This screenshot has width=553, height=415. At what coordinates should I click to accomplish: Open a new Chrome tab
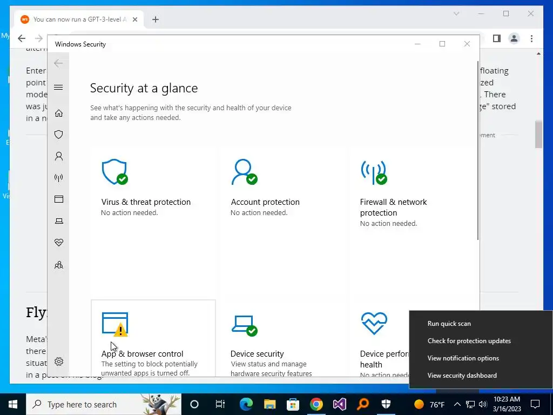click(x=156, y=19)
